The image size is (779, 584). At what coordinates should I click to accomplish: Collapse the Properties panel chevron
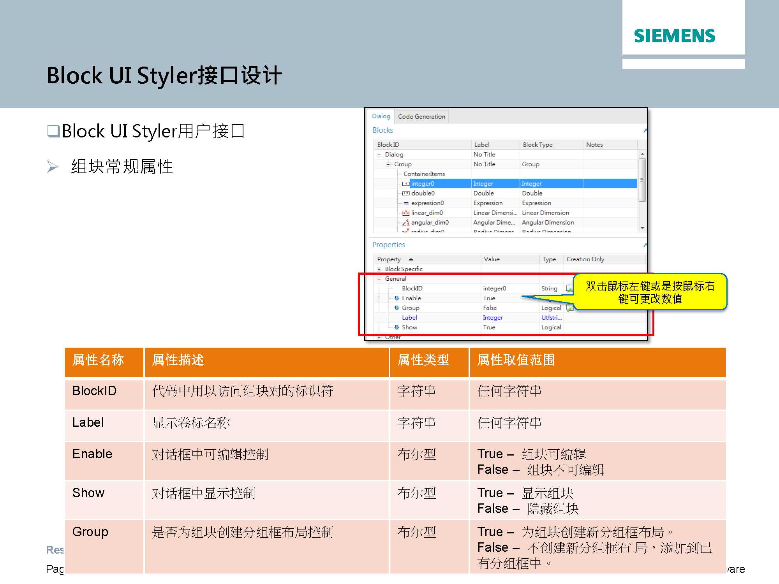[x=645, y=245]
